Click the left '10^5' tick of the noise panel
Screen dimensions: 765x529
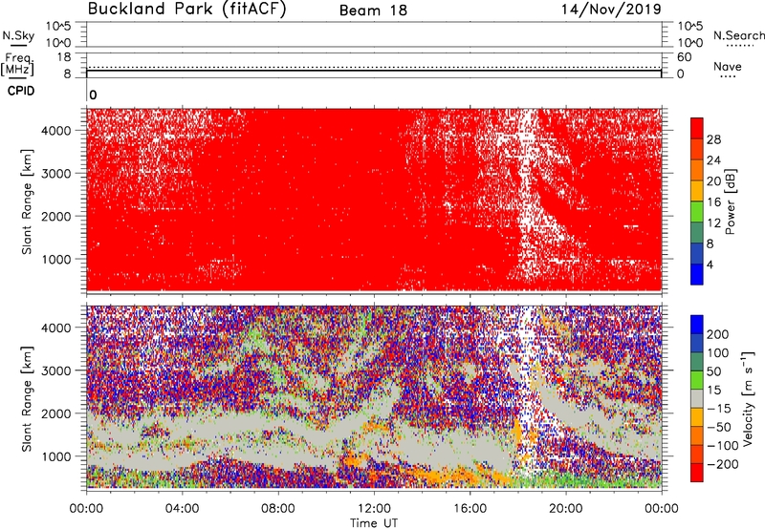point(58,26)
